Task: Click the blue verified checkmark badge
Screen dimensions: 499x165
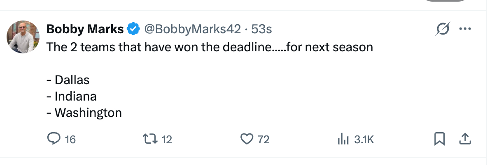Action: pyautogui.click(x=133, y=29)
